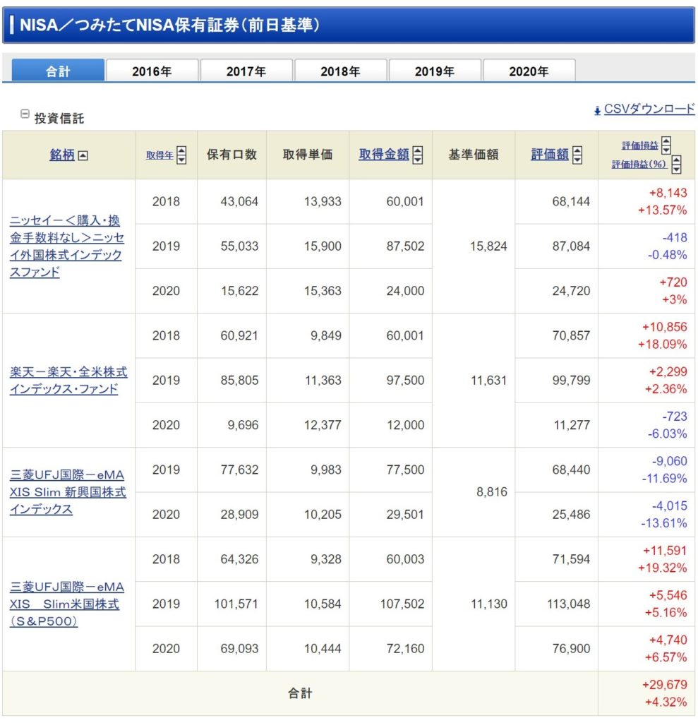The height and width of the screenshot is (723, 698).
Task: Click the sort arrows icon next to 評価額
Action: point(577,155)
